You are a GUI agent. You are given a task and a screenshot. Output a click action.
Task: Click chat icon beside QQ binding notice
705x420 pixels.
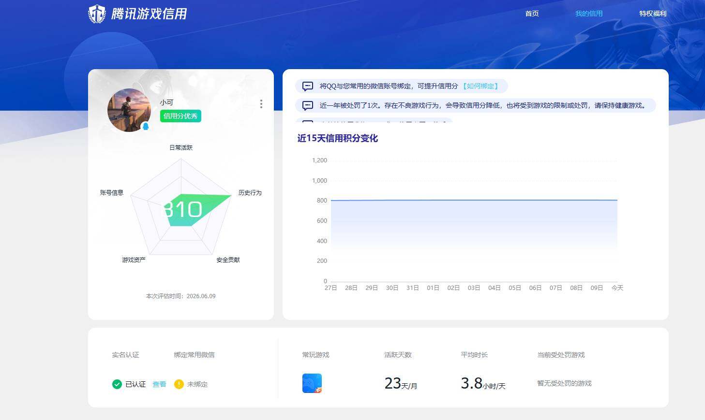(308, 87)
